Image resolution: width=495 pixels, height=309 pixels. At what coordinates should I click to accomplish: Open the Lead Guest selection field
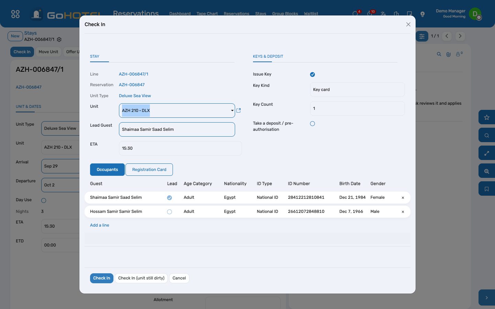(177, 129)
